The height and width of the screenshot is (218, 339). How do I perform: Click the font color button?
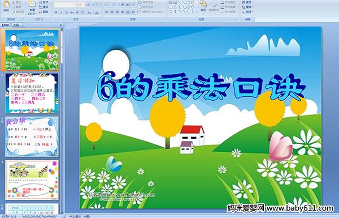coord(97,12)
